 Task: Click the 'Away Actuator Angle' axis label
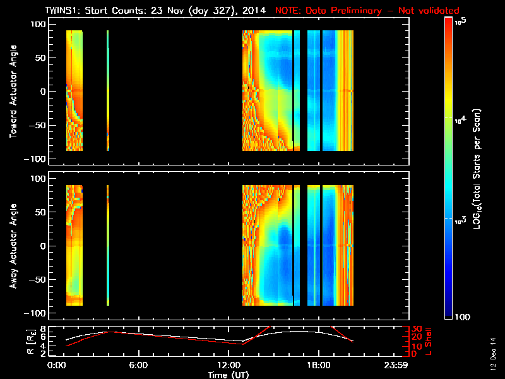[x=13, y=246]
